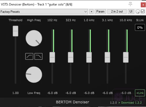Click the 102 Hz band fader handle

pos(52,57)
